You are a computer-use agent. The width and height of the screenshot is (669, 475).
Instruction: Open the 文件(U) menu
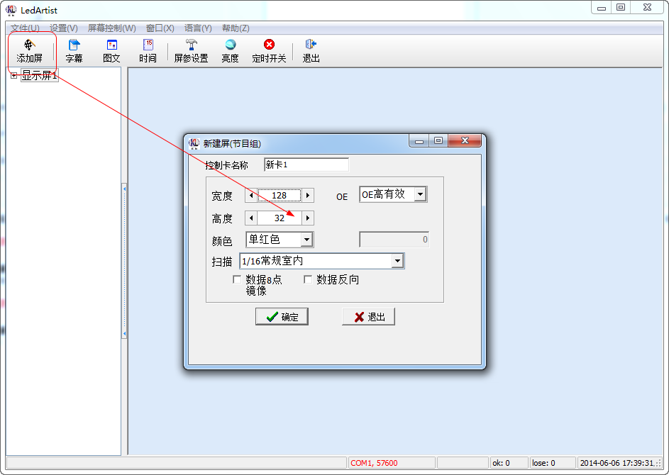pyautogui.click(x=25, y=28)
